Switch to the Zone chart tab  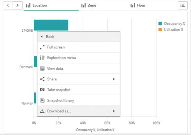89,5
